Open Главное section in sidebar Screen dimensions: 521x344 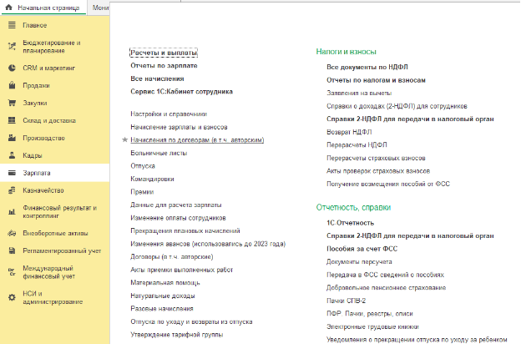coord(34,25)
